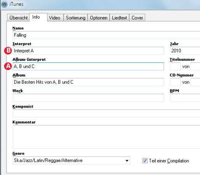200x175 pixels.
Task: Focus the Komponist input field
Action: pos(106,113)
